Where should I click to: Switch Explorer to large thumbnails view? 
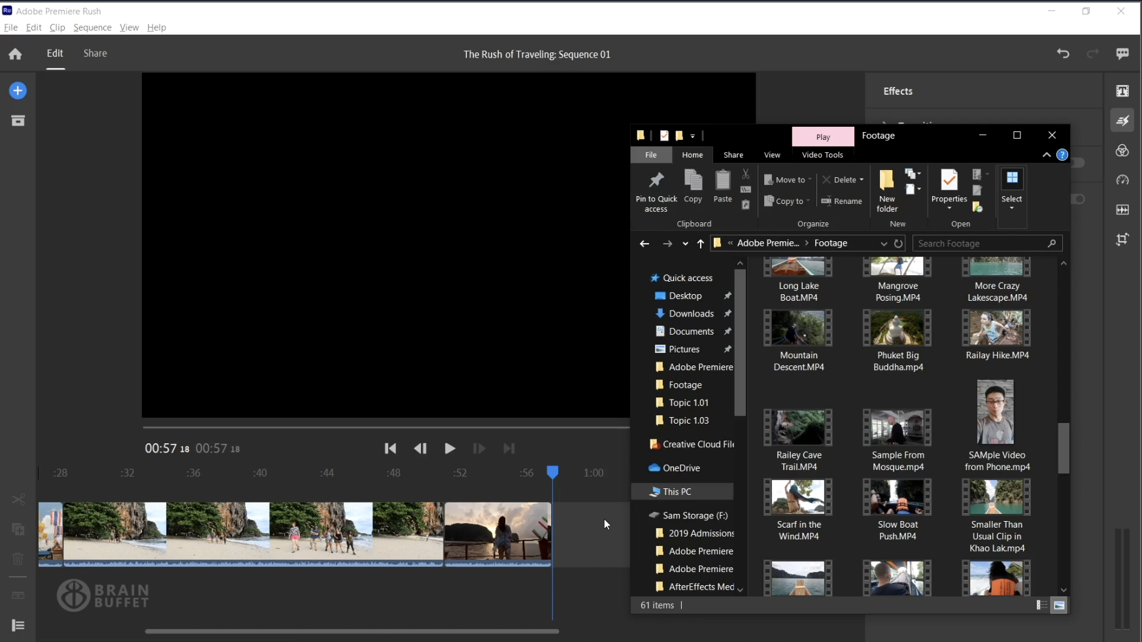tap(1060, 606)
